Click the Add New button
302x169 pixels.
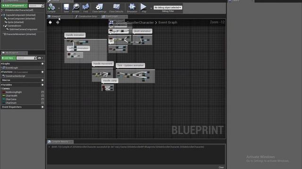[8, 58]
